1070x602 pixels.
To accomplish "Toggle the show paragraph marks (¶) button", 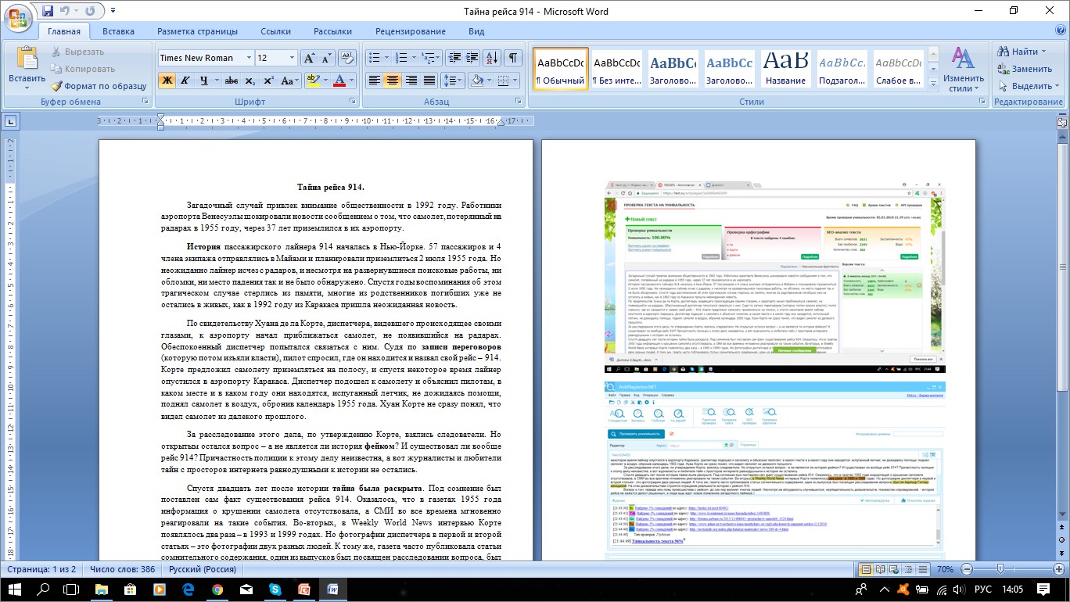I will tap(513, 59).
